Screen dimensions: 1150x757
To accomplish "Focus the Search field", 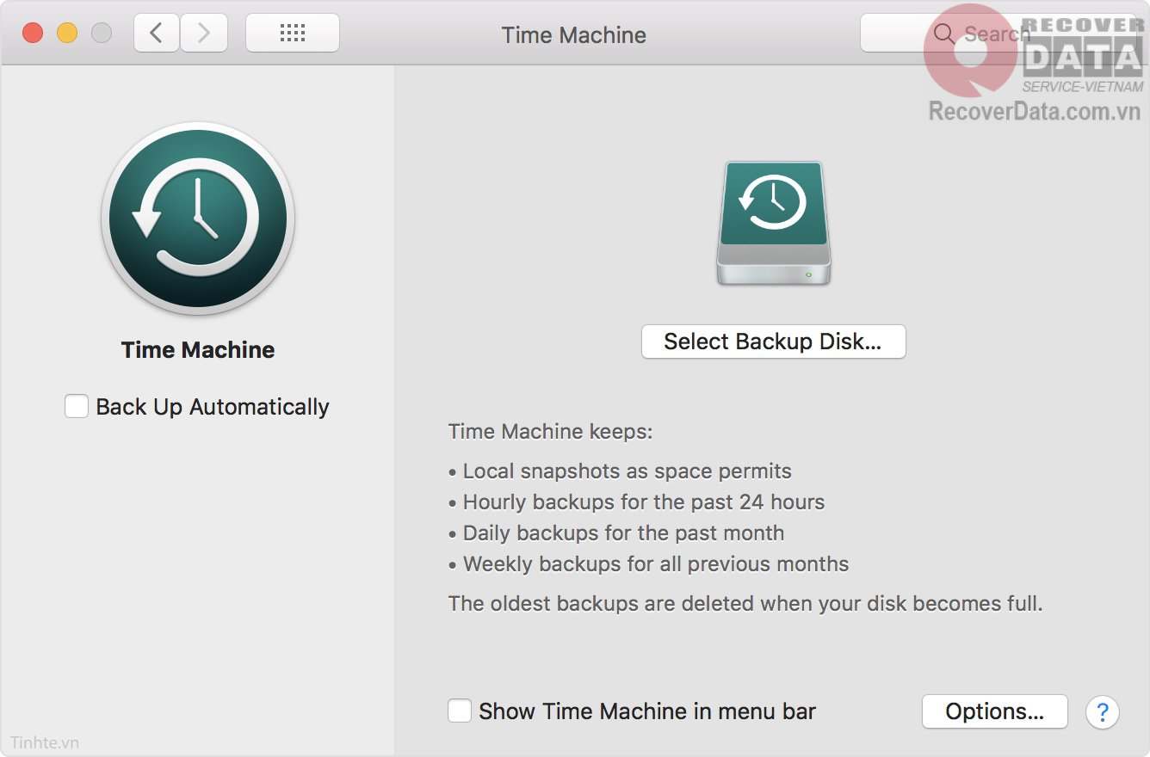I will [999, 34].
